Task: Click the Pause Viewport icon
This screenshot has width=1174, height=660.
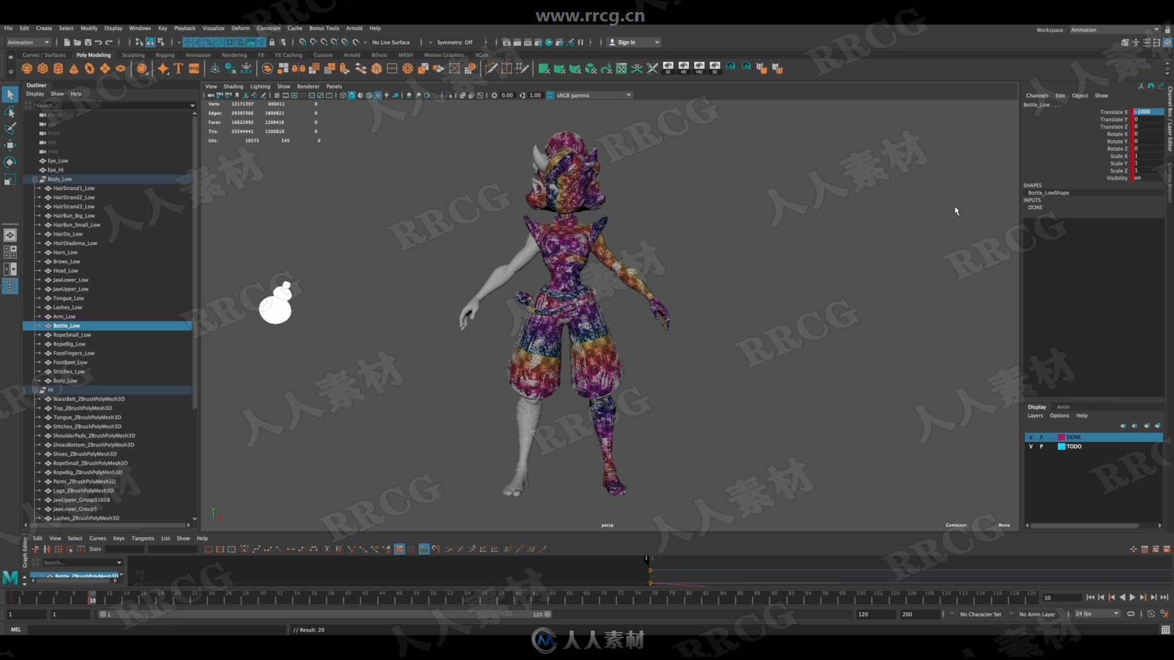Action: coord(580,42)
